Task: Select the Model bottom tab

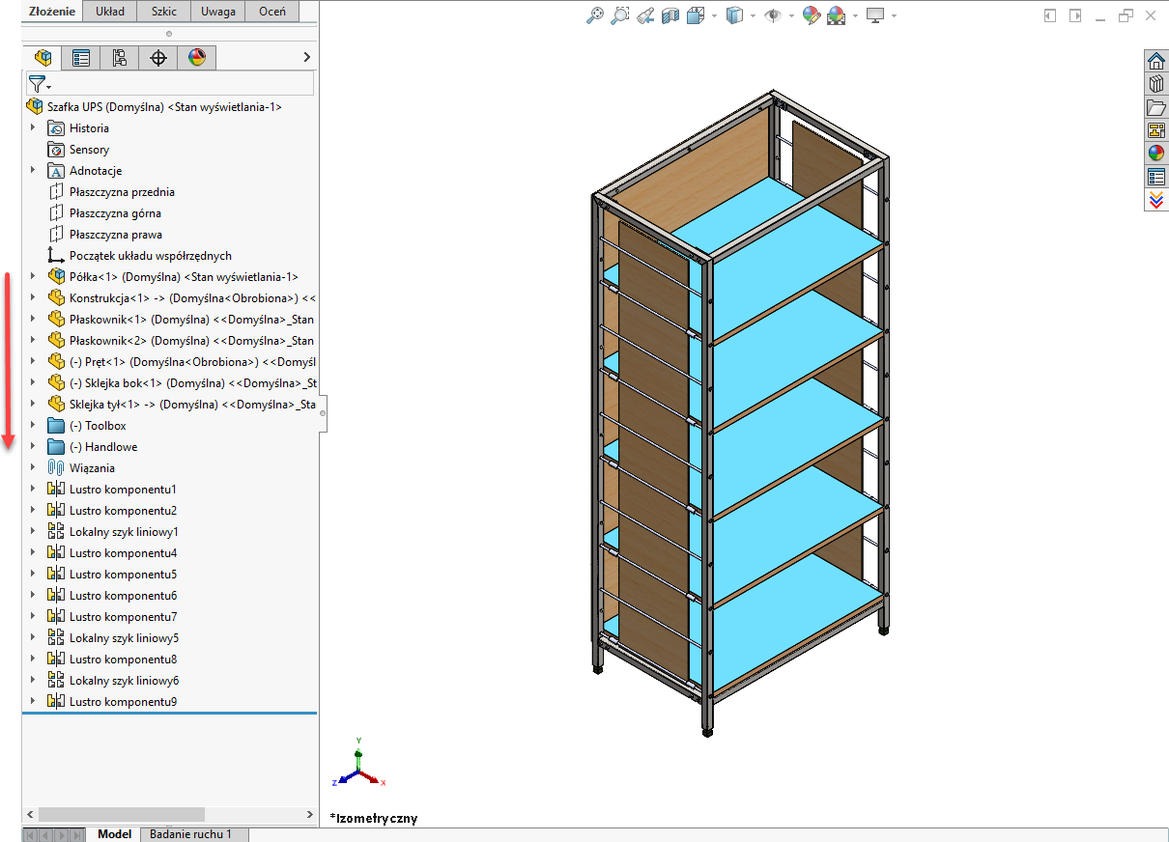Action: click(114, 834)
